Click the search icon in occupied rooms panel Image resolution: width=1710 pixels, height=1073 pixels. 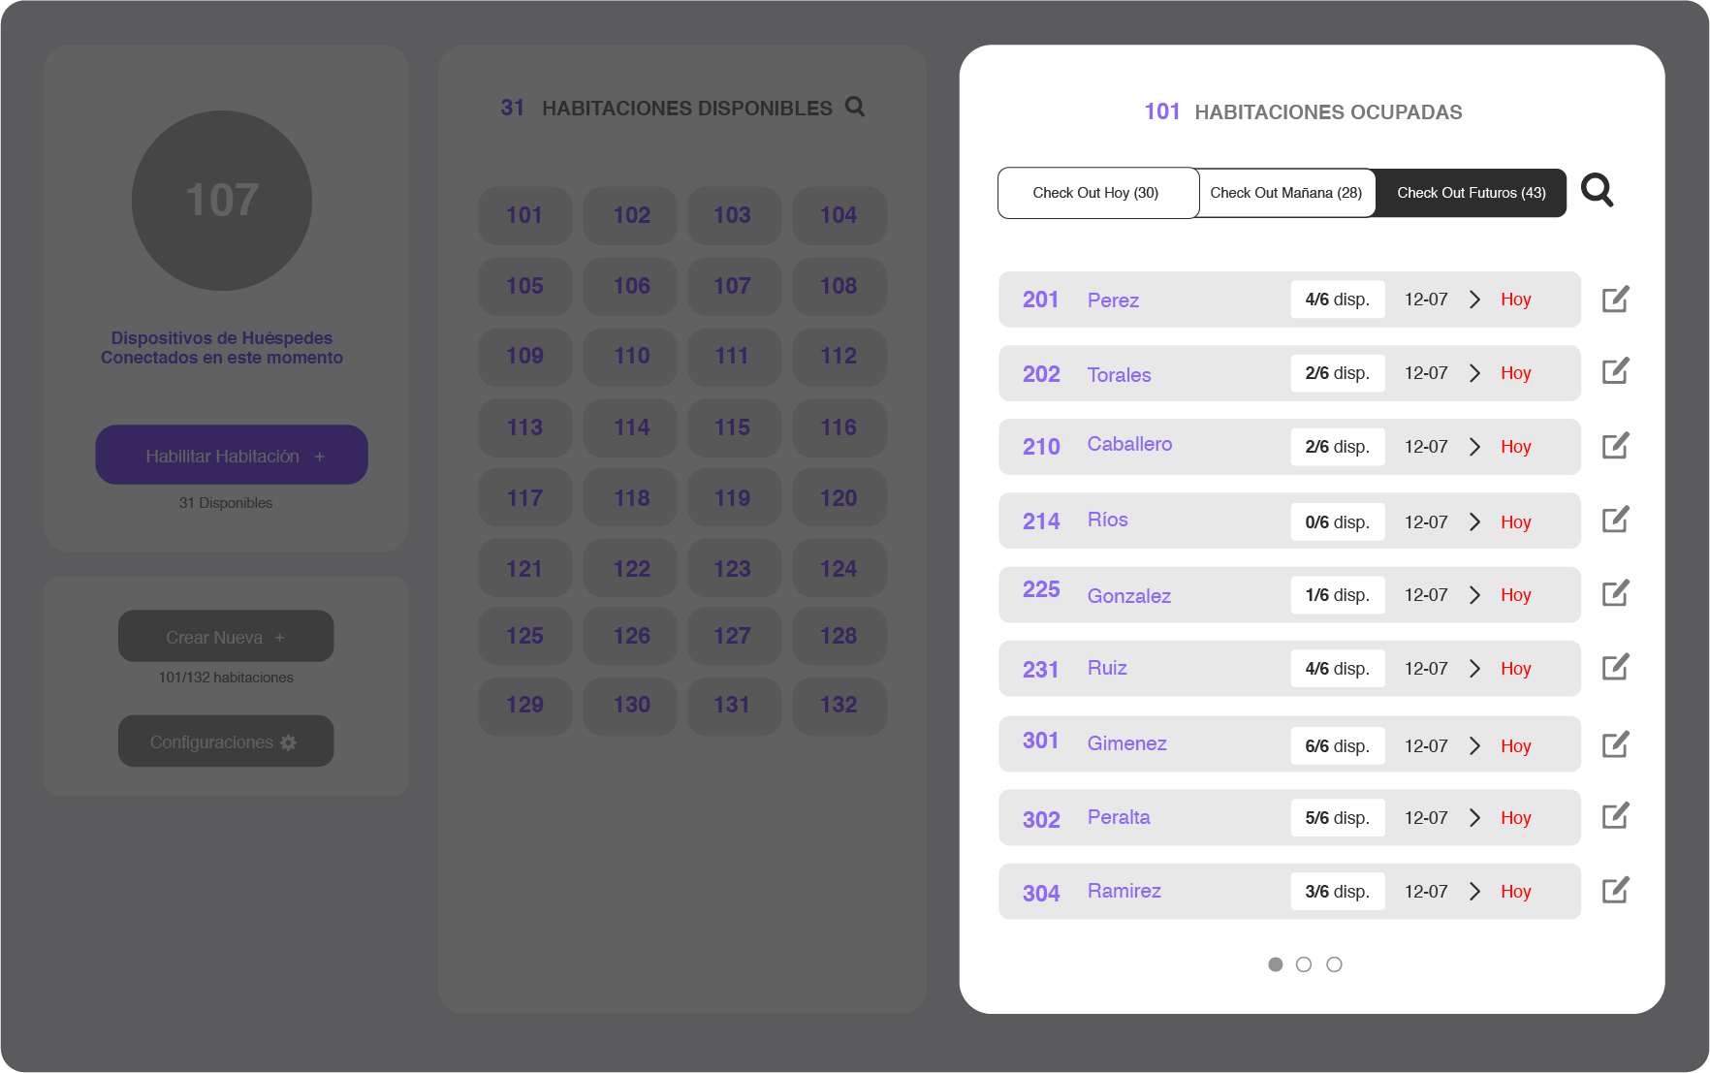(1597, 191)
